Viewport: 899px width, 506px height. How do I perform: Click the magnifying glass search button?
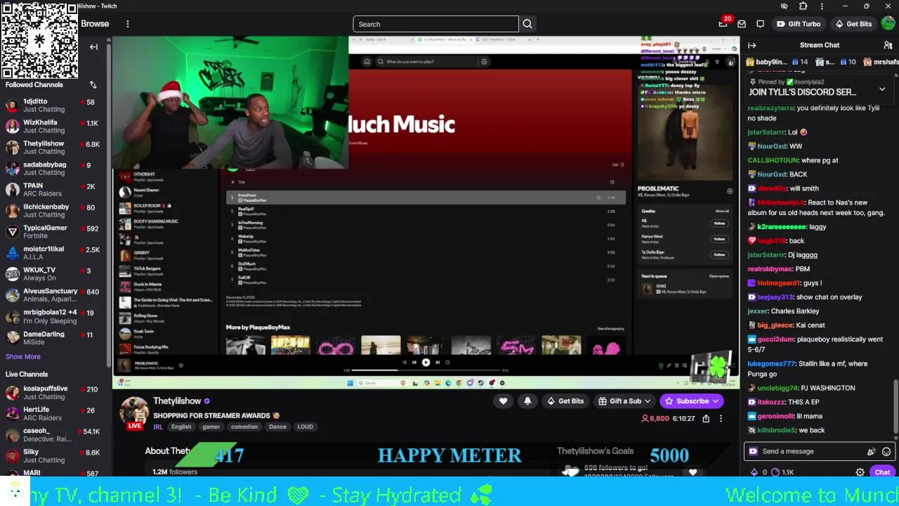pos(527,24)
